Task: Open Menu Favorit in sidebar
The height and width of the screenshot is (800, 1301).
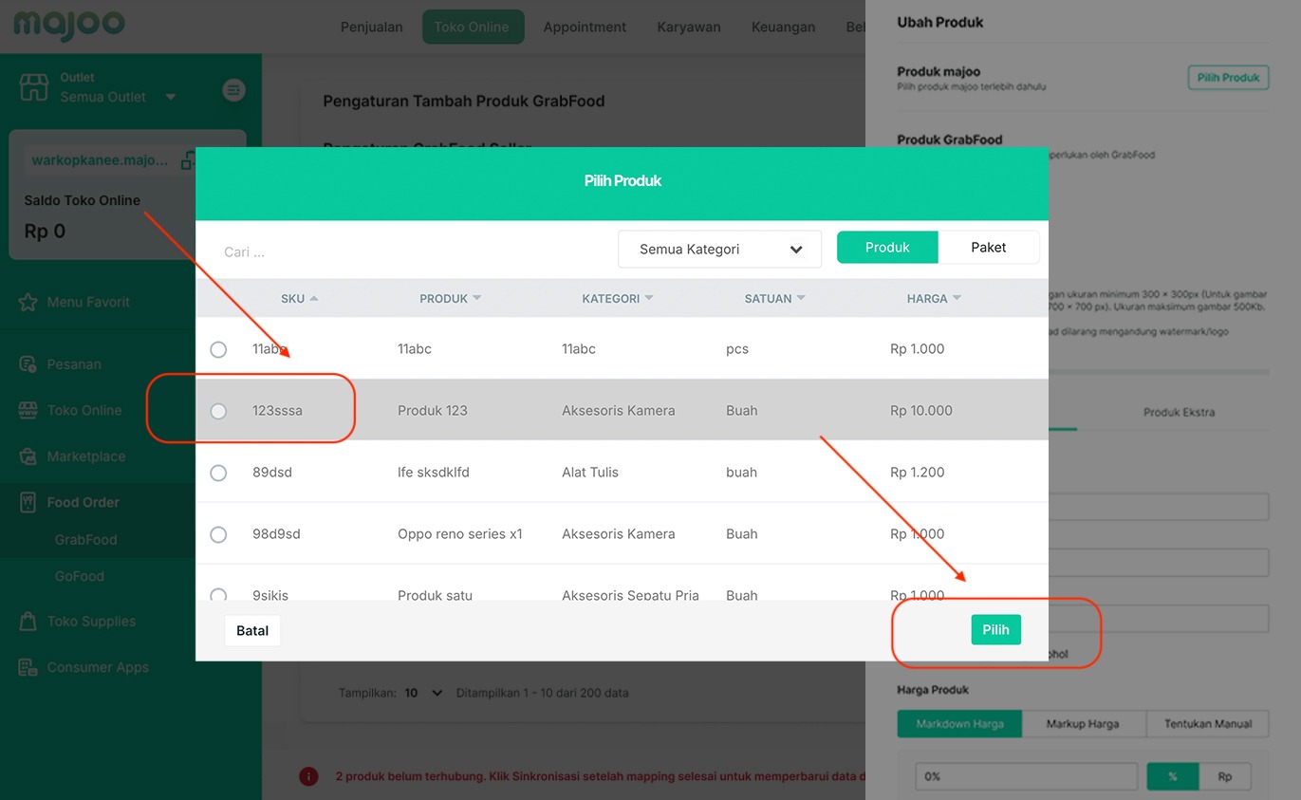Action: tap(88, 302)
